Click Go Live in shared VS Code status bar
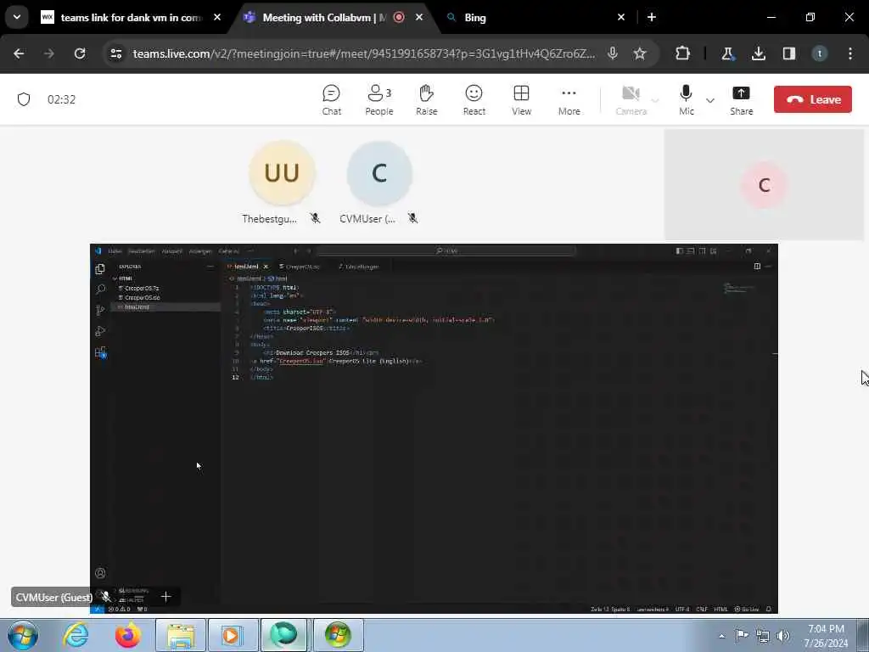The width and height of the screenshot is (869, 652). [747, 609]
